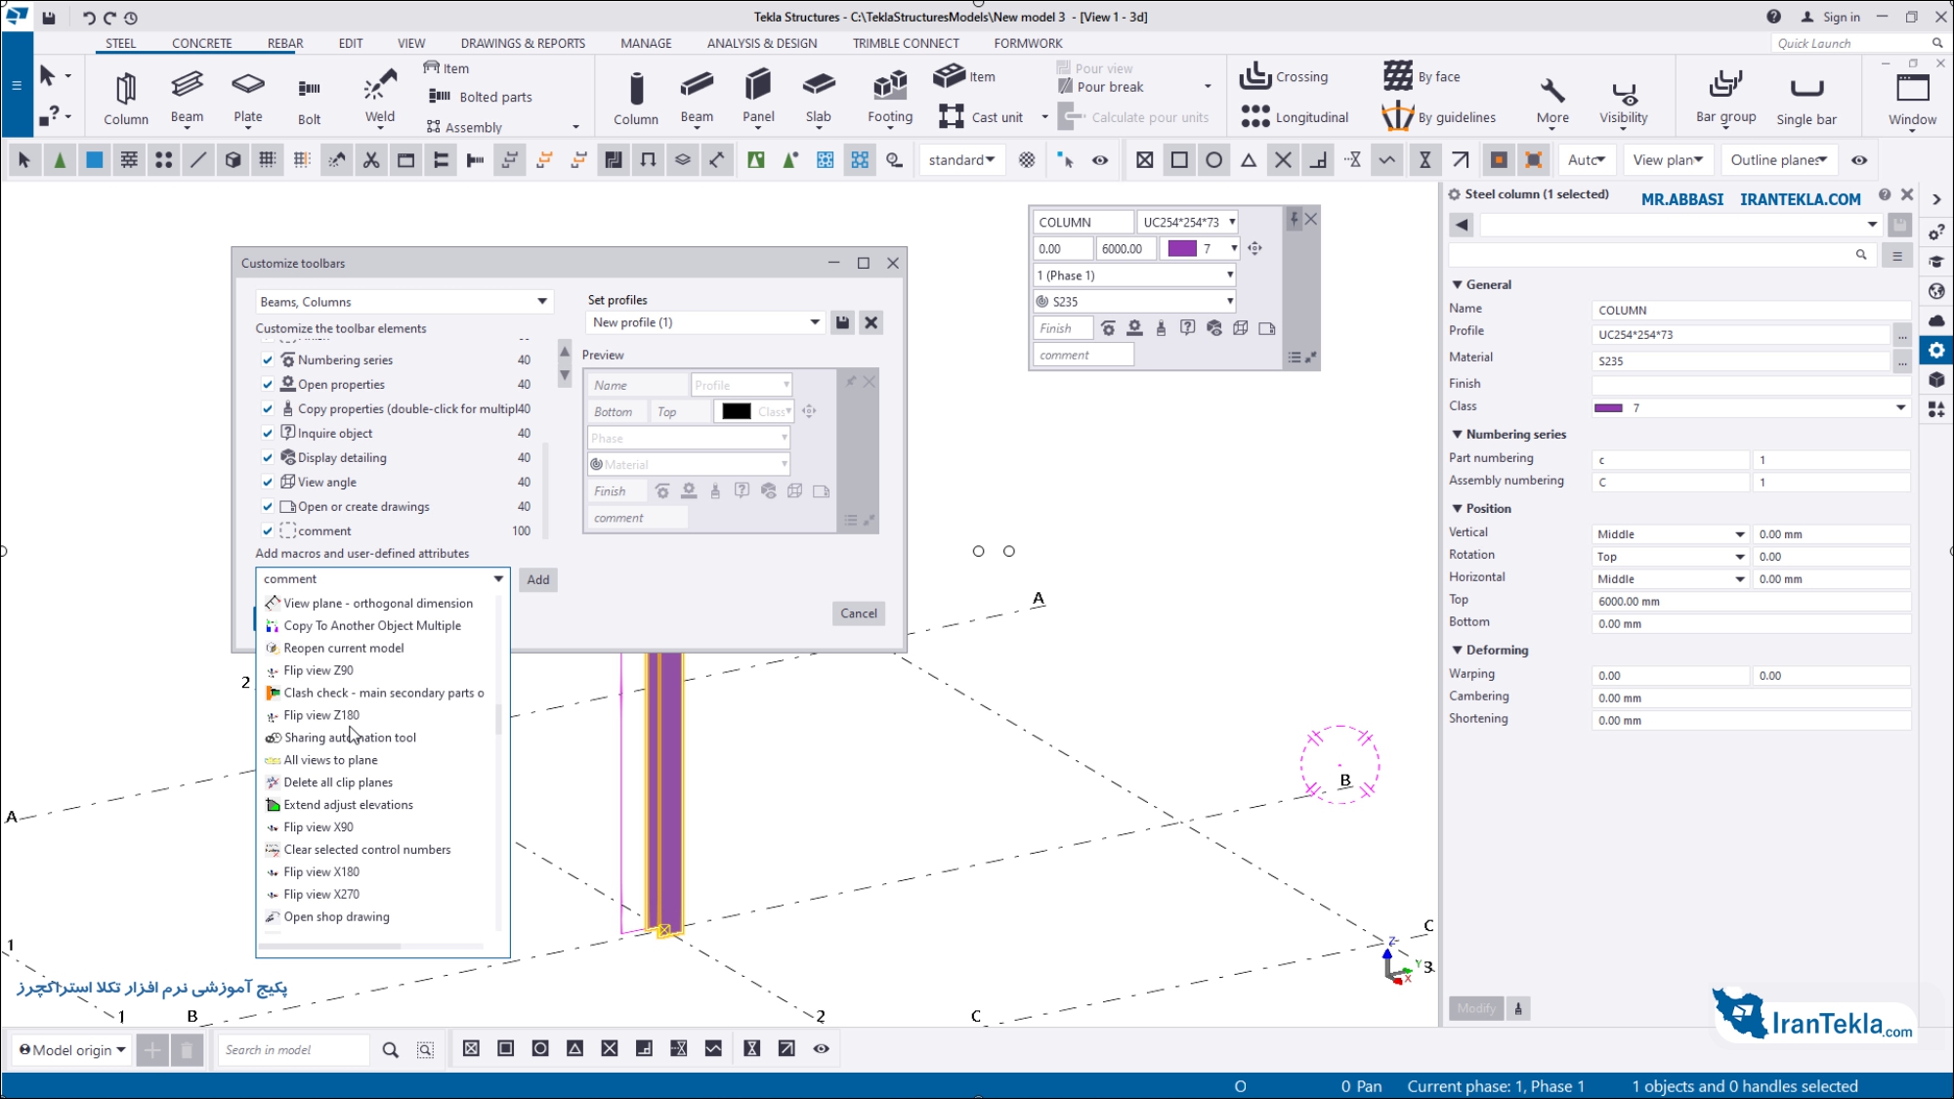1954x1099 pixels.
Task: Select the Weld tool
Action: pyautogui.click(x=380, y=98)
